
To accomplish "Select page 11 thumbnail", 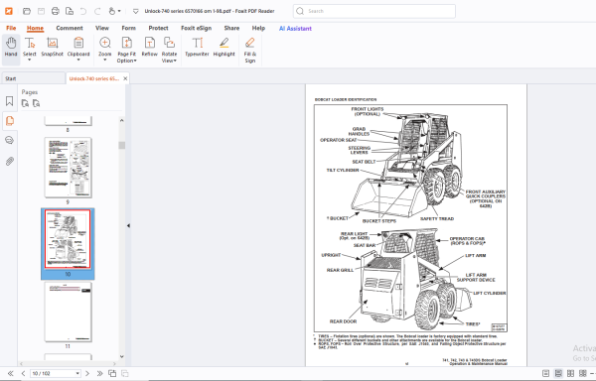I will tap(68, 312).
